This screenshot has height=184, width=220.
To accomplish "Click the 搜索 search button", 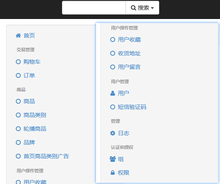I will click(142, 8).
